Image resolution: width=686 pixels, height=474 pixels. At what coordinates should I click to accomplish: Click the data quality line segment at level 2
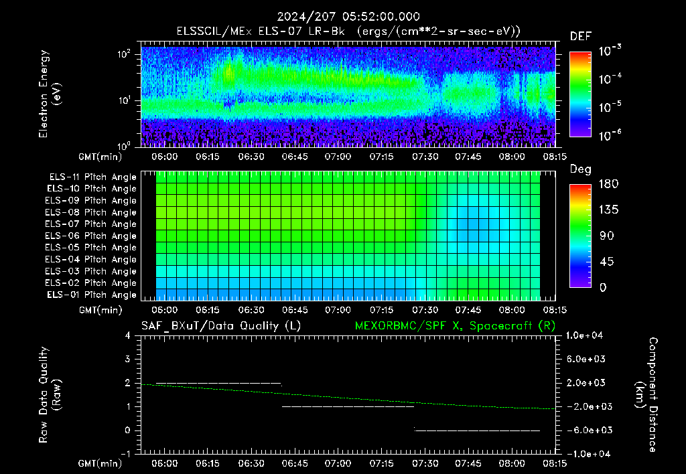coord(218,383)
